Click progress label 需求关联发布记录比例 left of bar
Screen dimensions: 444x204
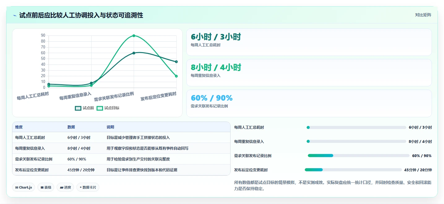point(253,156)
